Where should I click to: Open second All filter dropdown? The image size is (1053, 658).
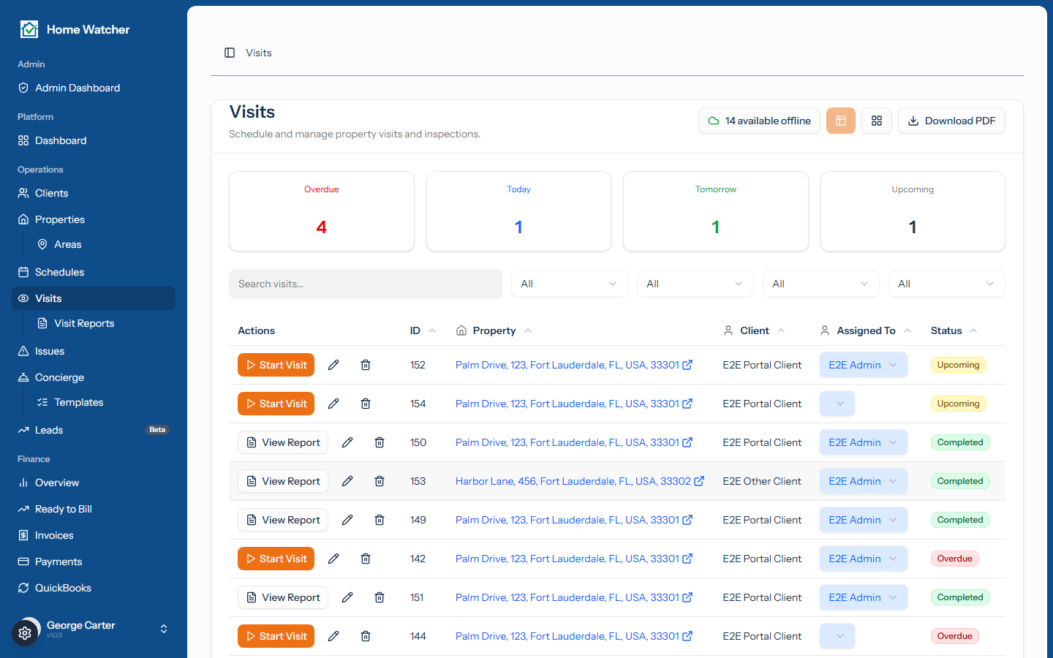tap(695, 284)
